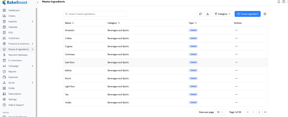This screenshot has width=288, height=117.
Task: Click the refresh icon in the toolbar
Action: [200, 14]
